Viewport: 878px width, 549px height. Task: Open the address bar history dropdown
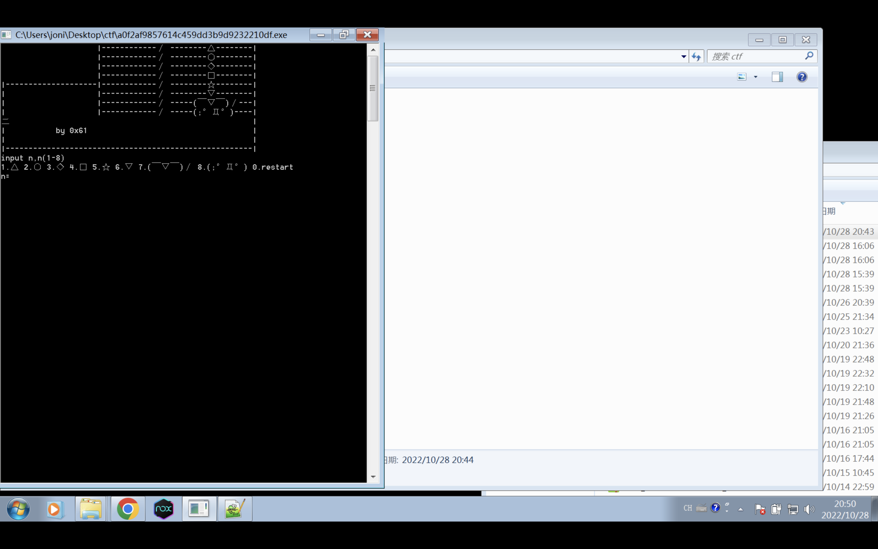coord(683,57)
